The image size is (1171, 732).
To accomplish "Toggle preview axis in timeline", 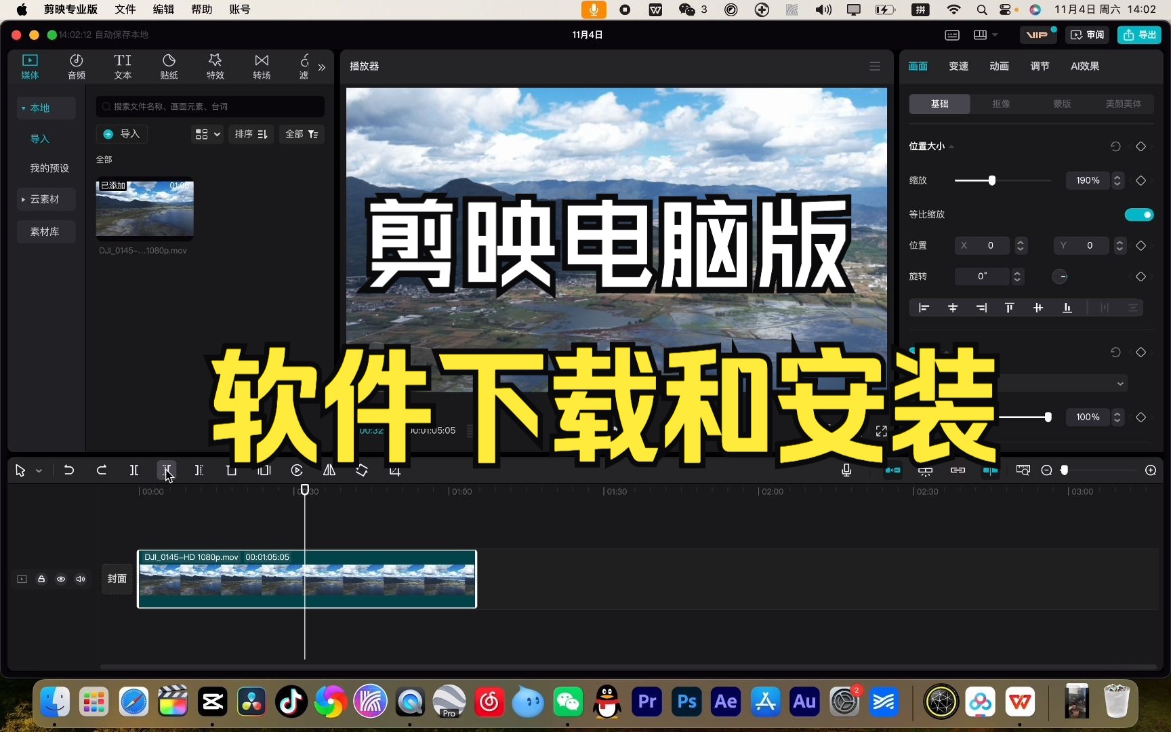I will pos(990,470).
